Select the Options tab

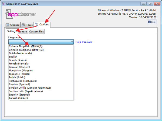42,25
